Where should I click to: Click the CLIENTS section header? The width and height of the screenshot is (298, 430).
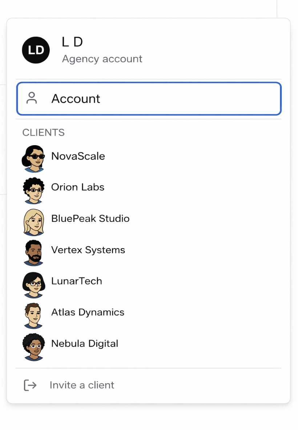coord(43,132)
